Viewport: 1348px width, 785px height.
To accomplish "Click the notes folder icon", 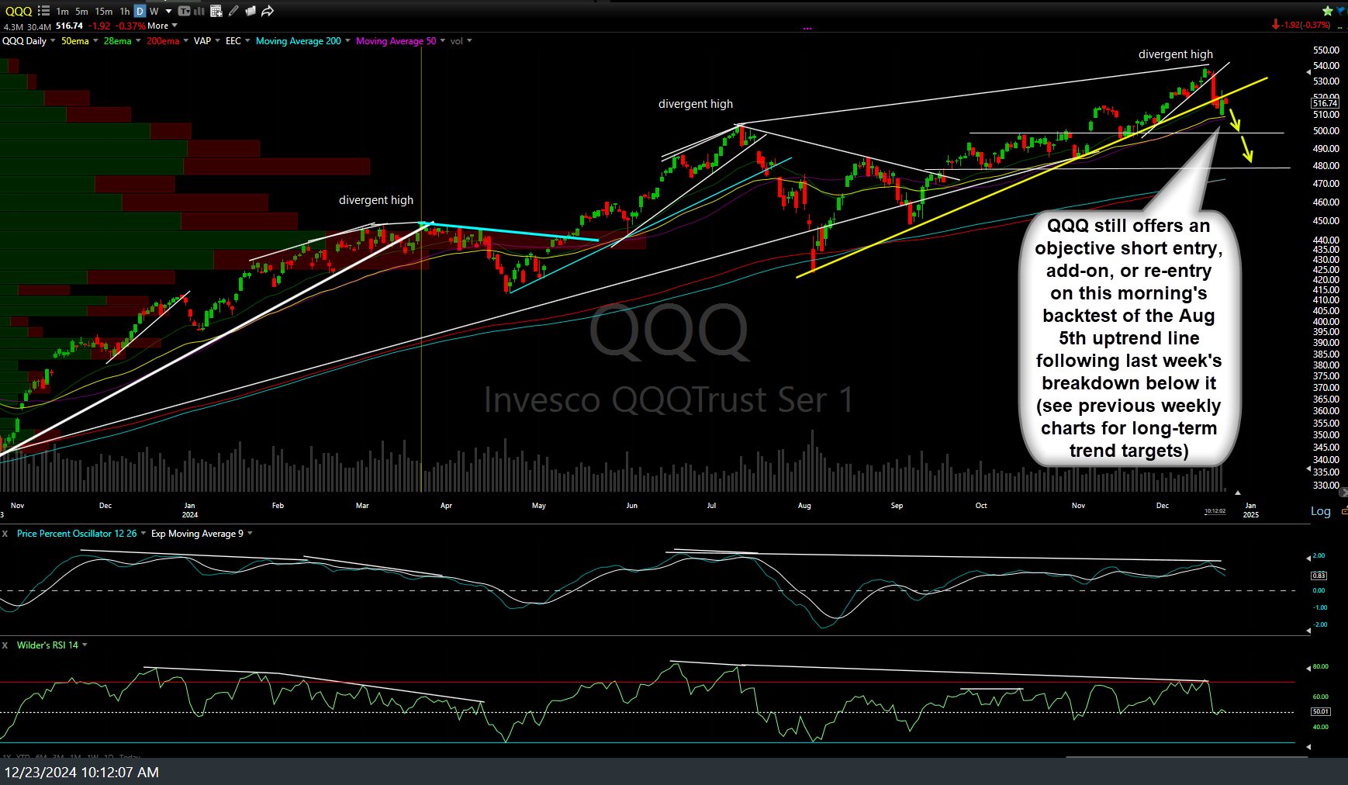I will click(x=250, y=10).
